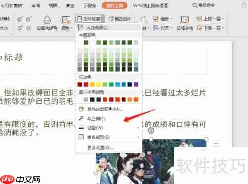Click the picture rotation handle

pos(151,131)
